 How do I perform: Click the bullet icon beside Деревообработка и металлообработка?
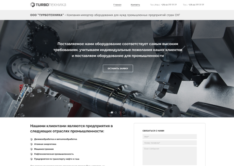[x=31, y=139]
